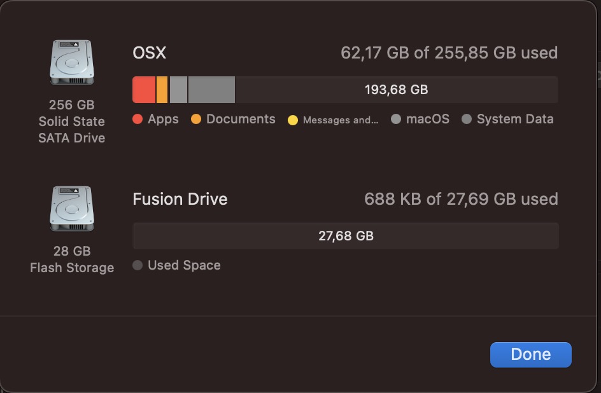Click the Fusion Drive flash storage icon
The width and height of the screenshot is (601, 393).
point(71,209)
